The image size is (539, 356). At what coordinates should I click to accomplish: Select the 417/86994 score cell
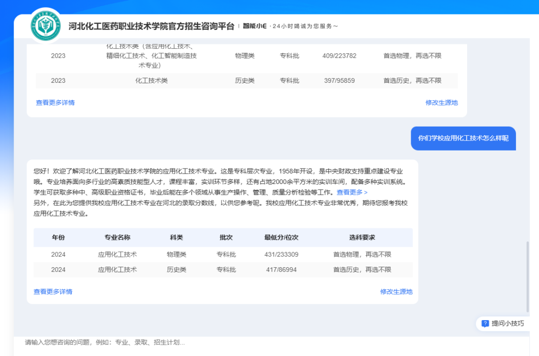click(281, 270)
